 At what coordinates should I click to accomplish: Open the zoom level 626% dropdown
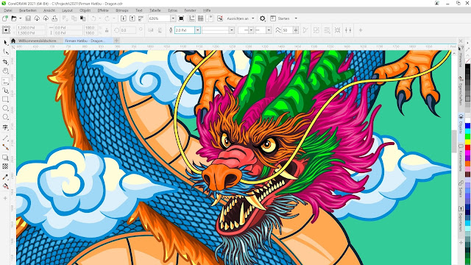[173, 18]
